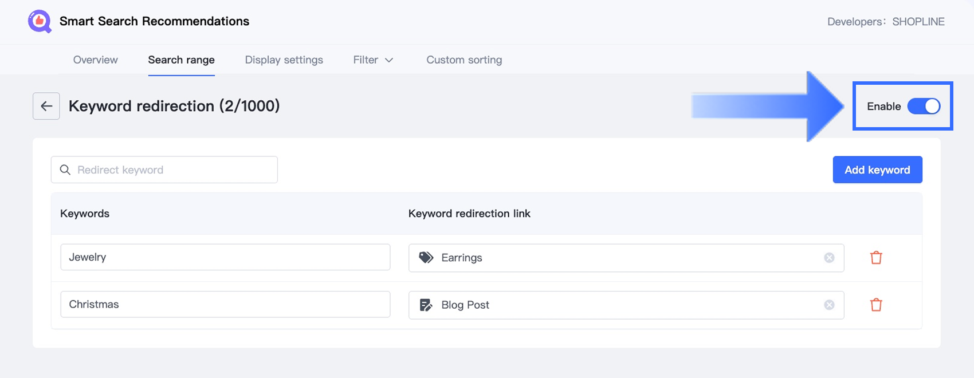
Task: Open the Display settings tab
Action: click(284, 60)
